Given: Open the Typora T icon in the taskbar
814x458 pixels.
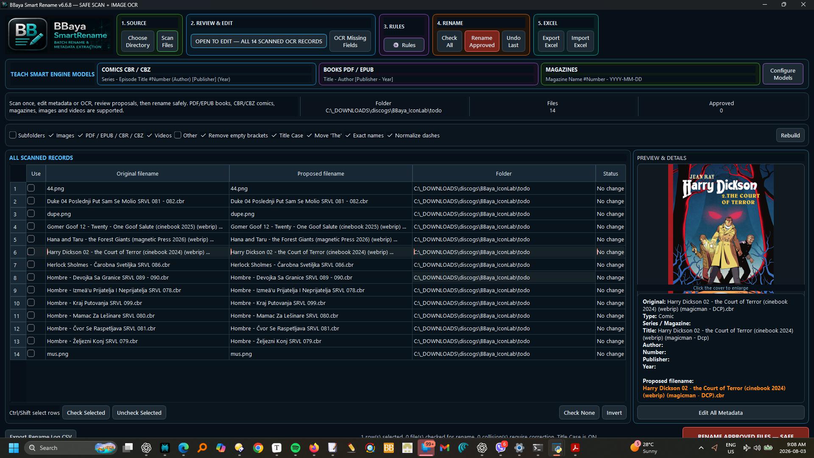Looking at the screenshot, I should coord(277,448).
